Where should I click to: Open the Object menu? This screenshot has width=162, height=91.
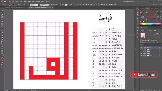tap(17, 2)
